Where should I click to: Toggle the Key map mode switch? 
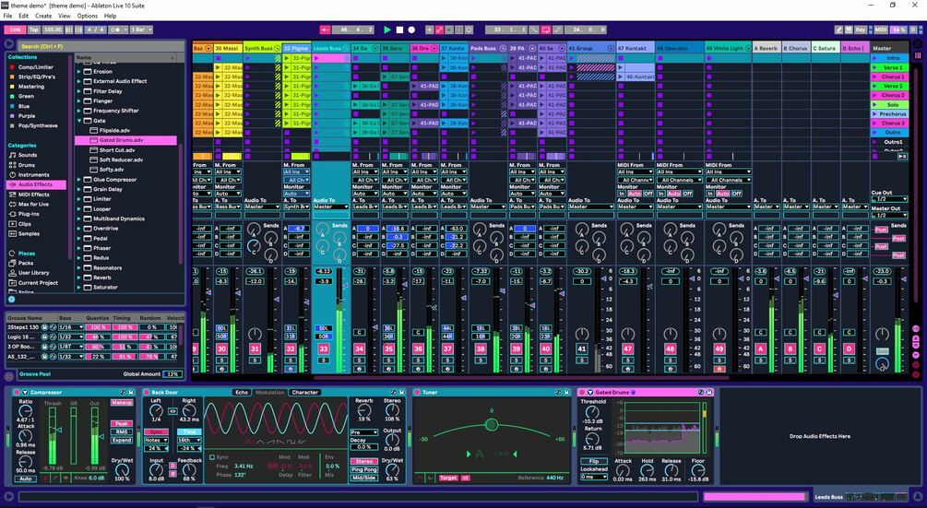(x=861, y=30)
